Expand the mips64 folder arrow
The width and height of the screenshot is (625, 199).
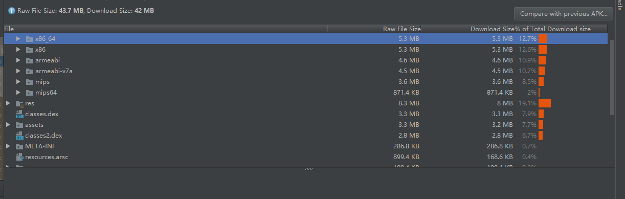tap(18, 93)
